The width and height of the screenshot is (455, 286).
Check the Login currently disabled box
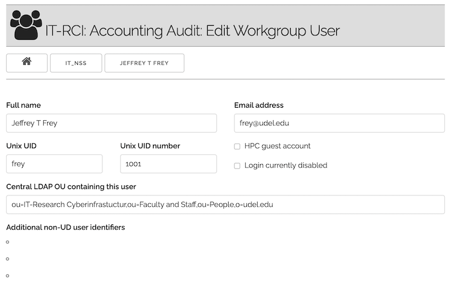237,166
